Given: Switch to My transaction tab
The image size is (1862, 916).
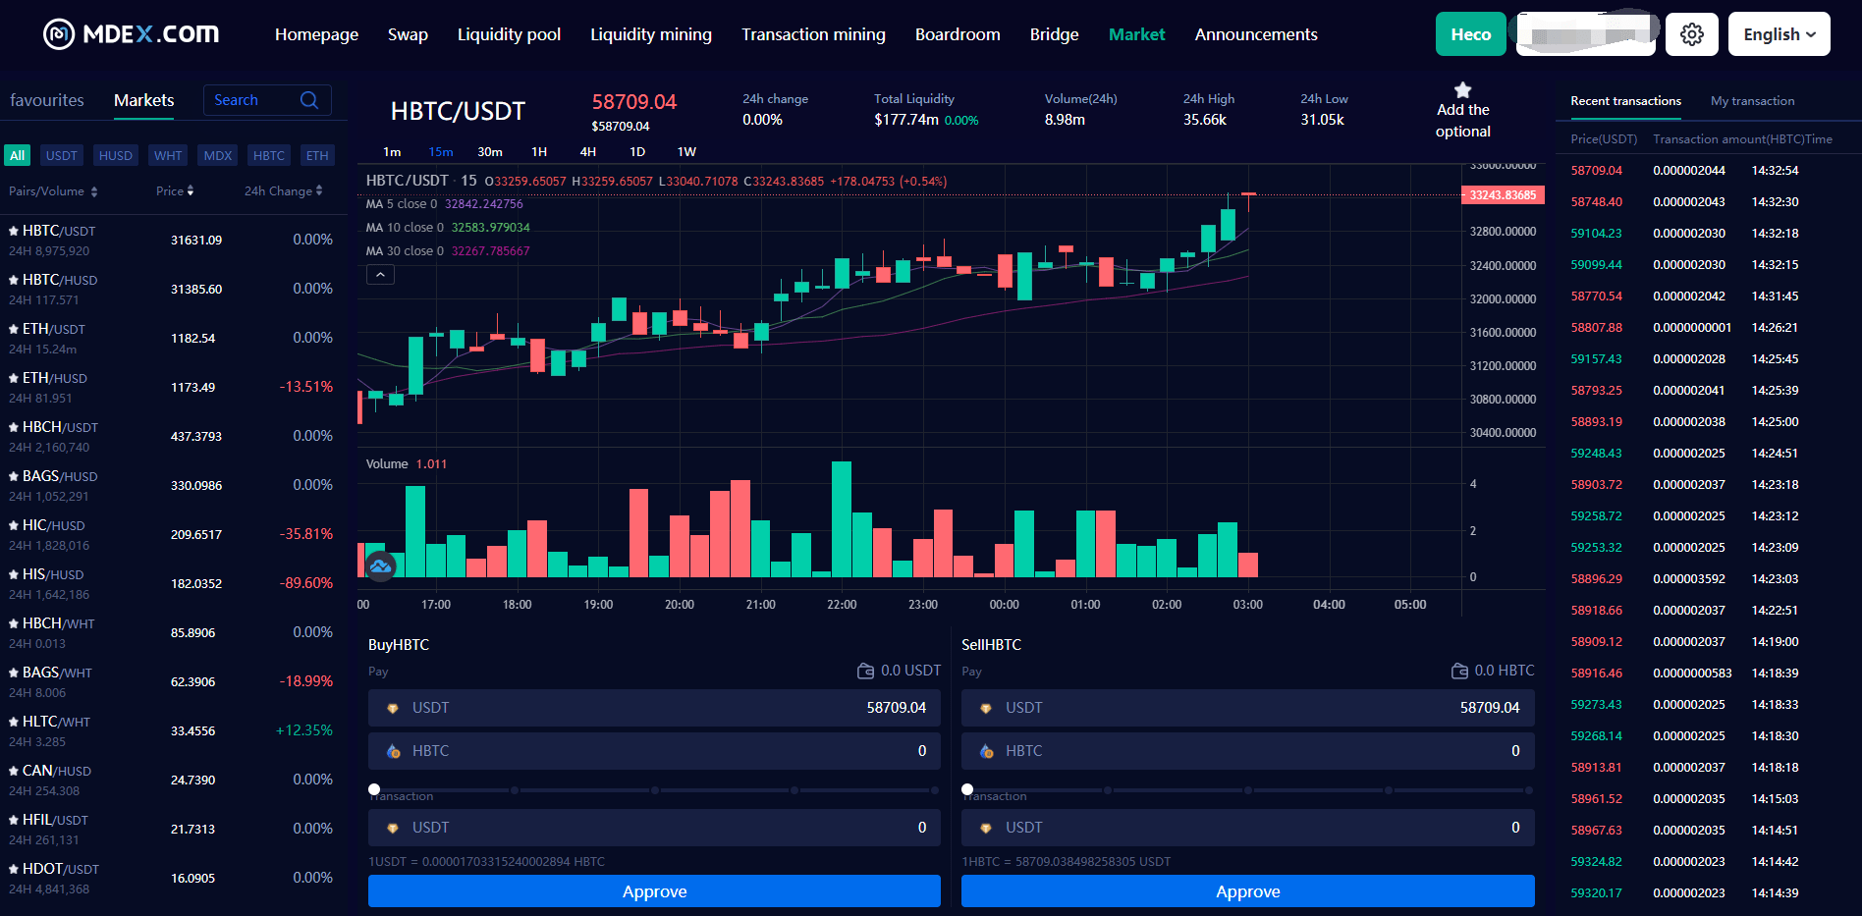Looking at the screenshot, I should (1752, 101).
